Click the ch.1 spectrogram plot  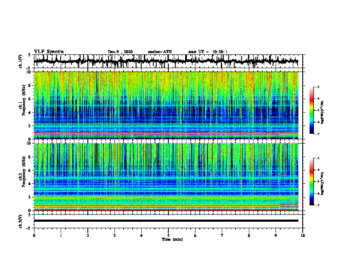pyautogui.click(x=166, y=105)
